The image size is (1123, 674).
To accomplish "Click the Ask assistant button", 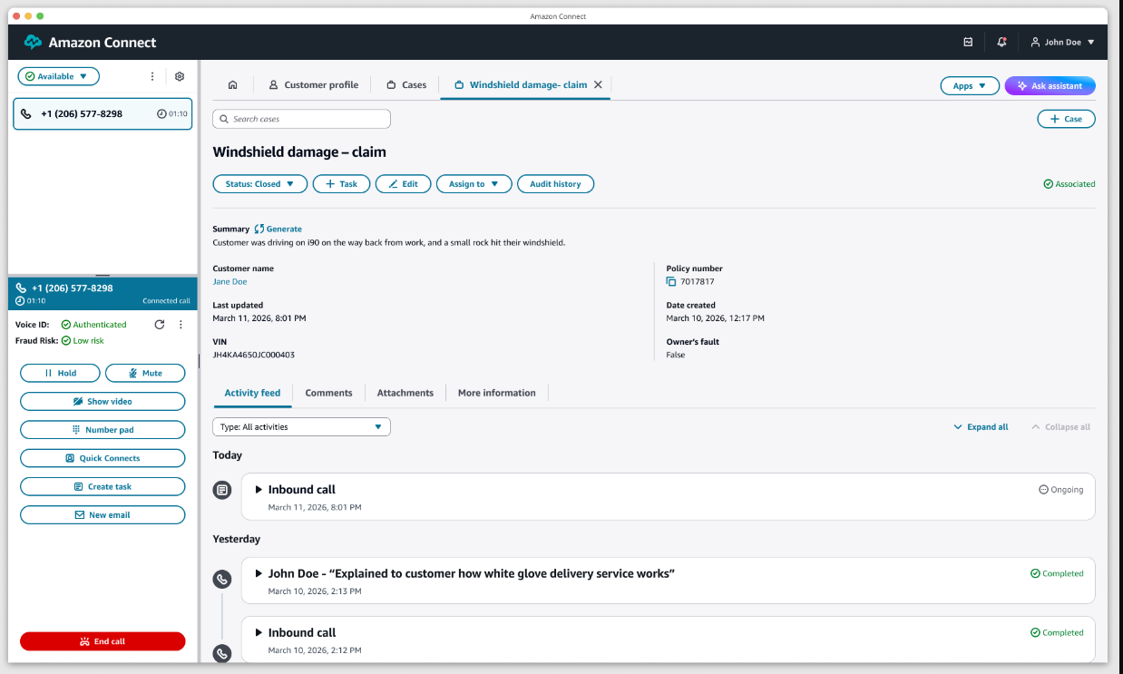I will tap(1050, 85).
